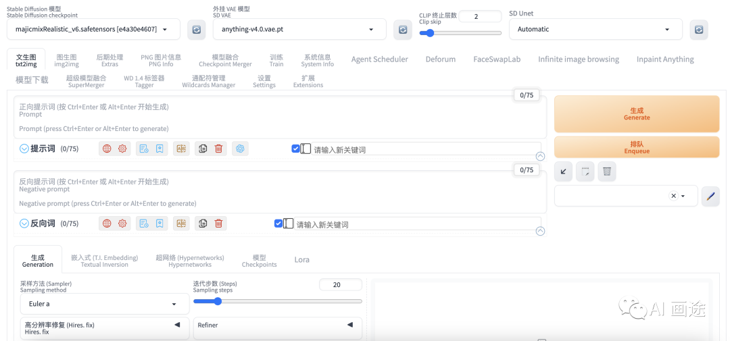Expand the Hires. fix section
The height and width of the screenshot is (341, 730).
(105, 328)
